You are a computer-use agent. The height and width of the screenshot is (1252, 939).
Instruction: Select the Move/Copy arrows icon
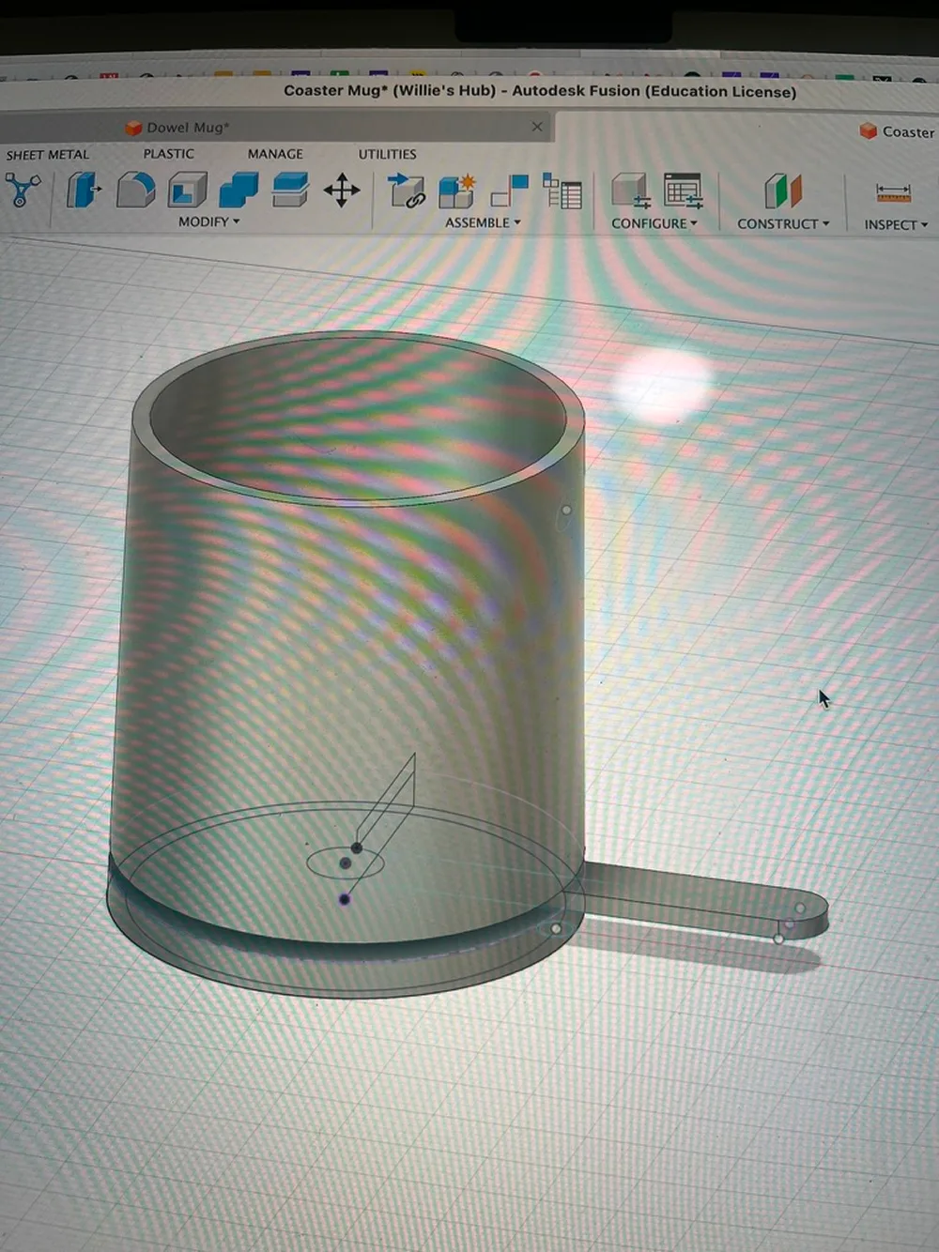click(x=342, y=191)
